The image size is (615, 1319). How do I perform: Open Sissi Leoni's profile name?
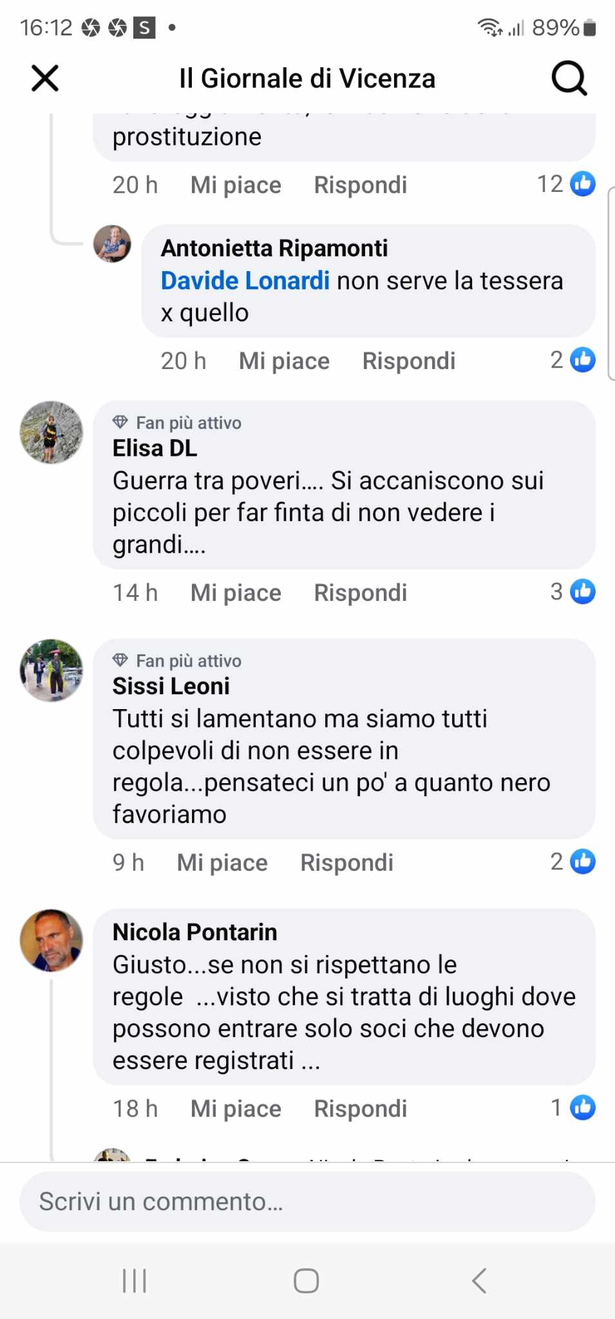coord(171,686)
